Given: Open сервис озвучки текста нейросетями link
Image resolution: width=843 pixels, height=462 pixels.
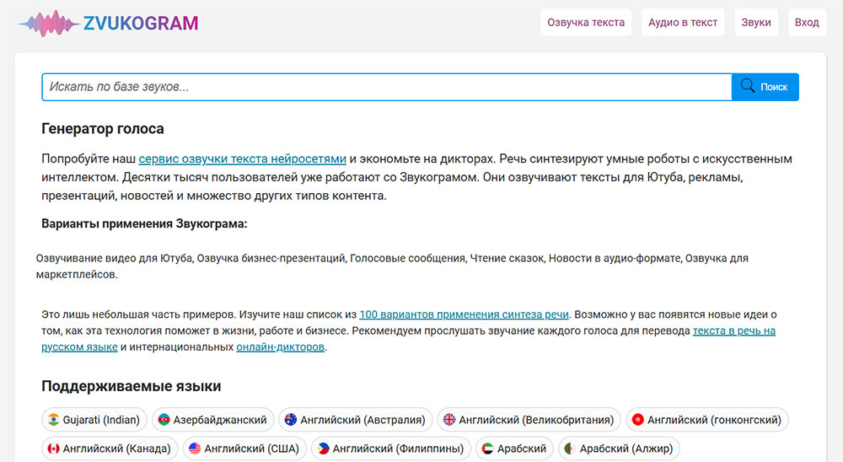Looking at the screenshot, I should (243, 158).
